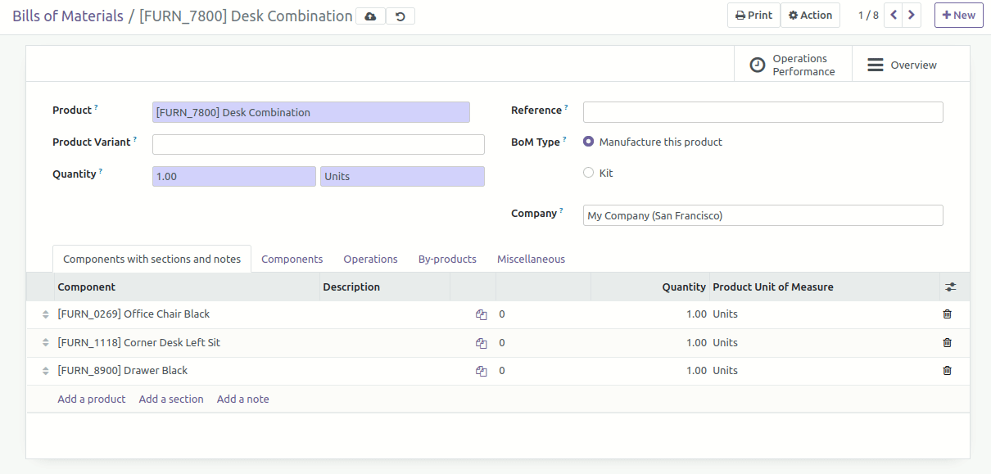
Task: Go to next record arrow
Action: (x=912, y=15)
